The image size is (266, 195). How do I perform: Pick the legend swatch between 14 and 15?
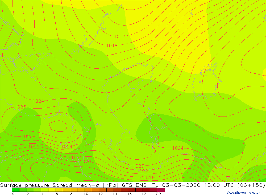tap(117, 190)
